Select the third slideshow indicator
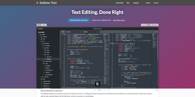This screenshot has width=195, height=97. 104,90
